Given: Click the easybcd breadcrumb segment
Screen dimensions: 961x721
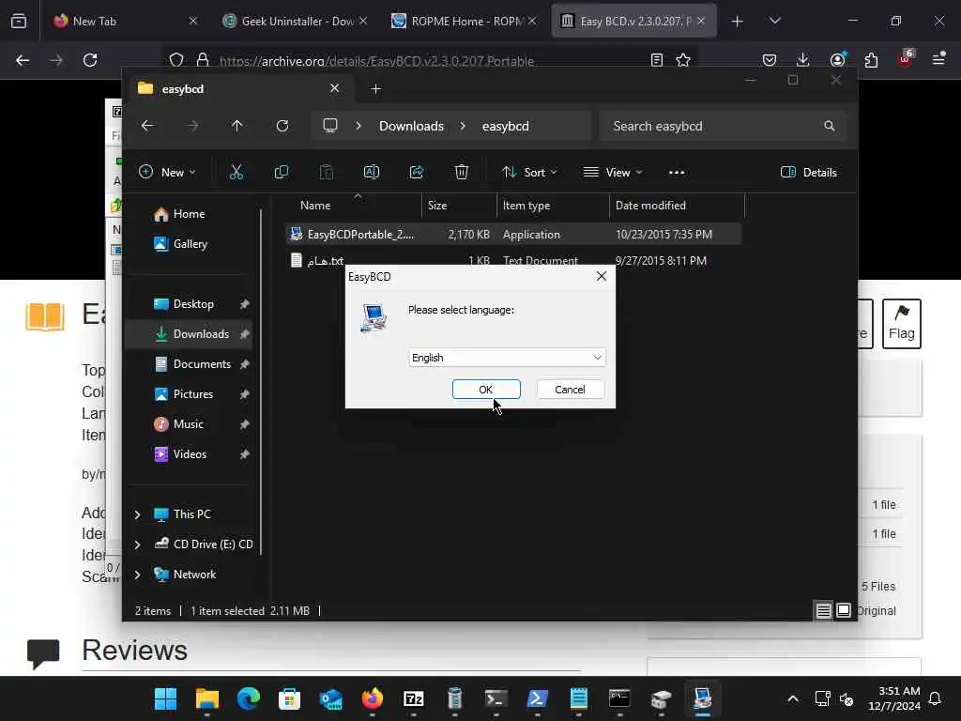Looking at the screenshot, I should 506,126.
